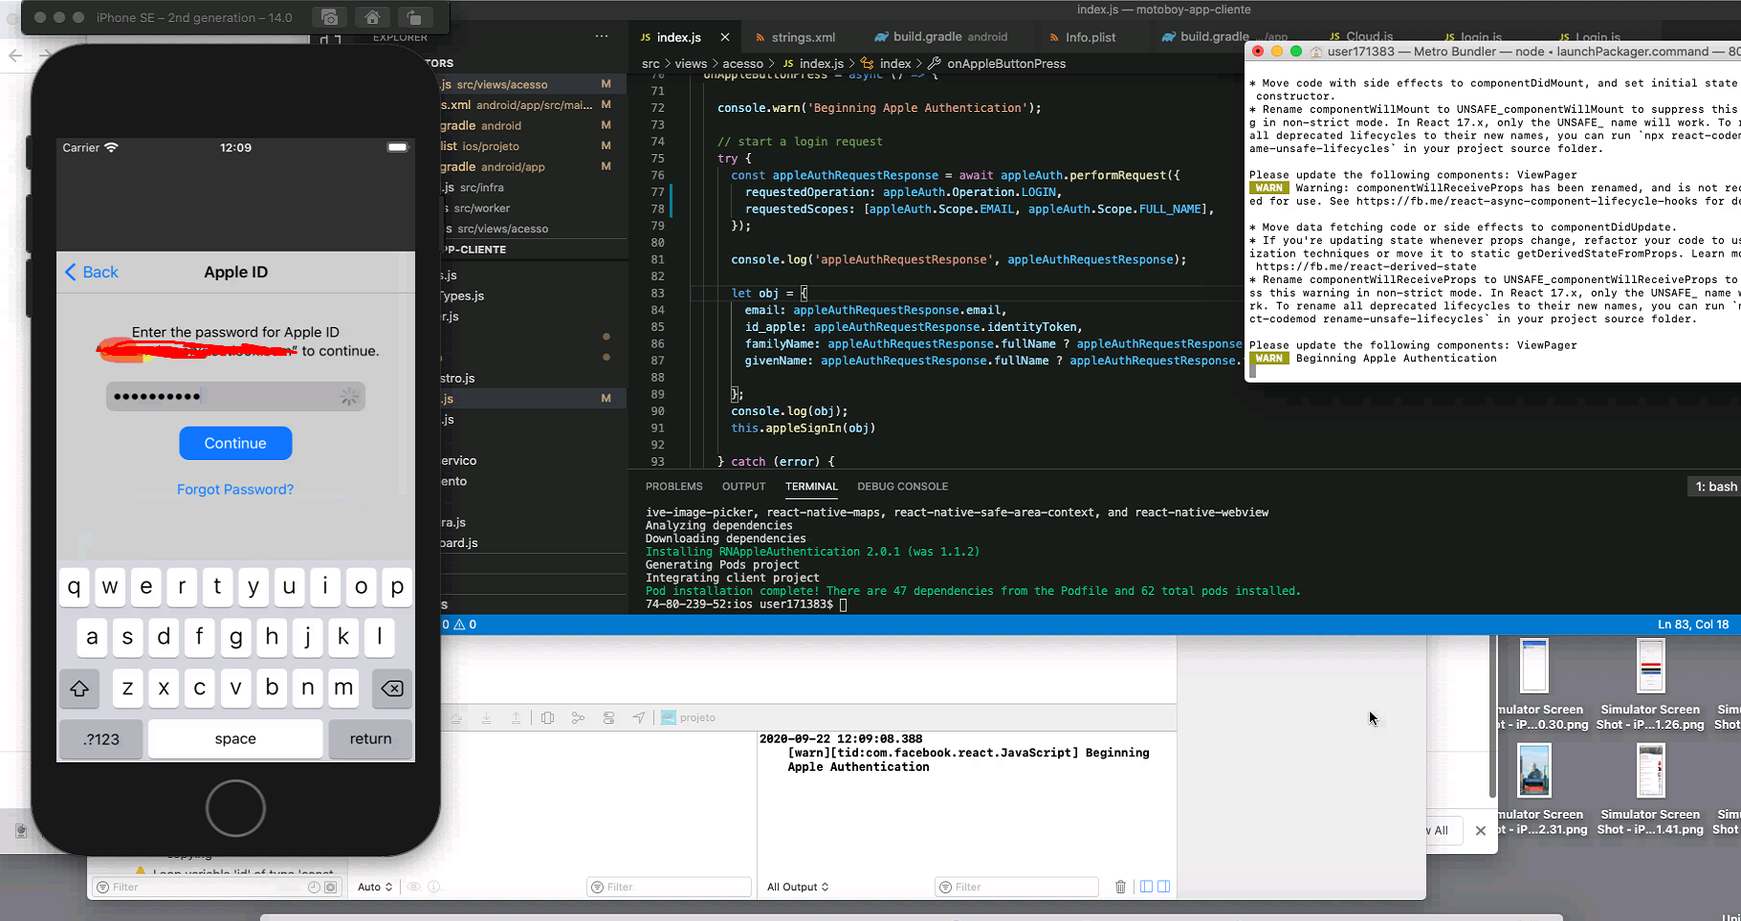The image size is (1741, 921).
Task: Click the Xcode step-out arrow icon
Action: coord(517,717)
